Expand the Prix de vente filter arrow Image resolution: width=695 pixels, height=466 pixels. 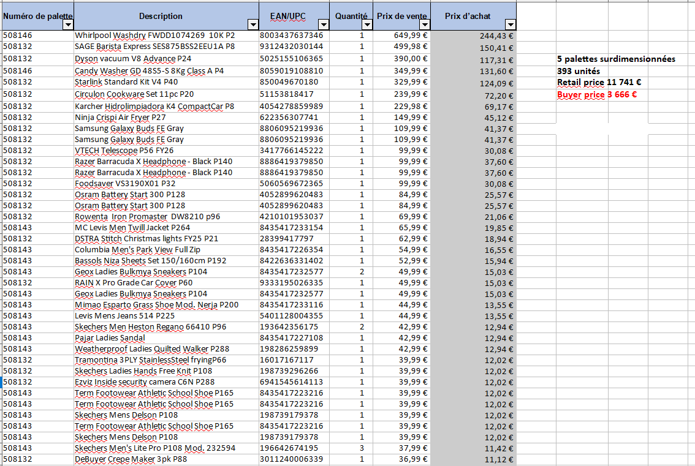click(x=425, y=24)
